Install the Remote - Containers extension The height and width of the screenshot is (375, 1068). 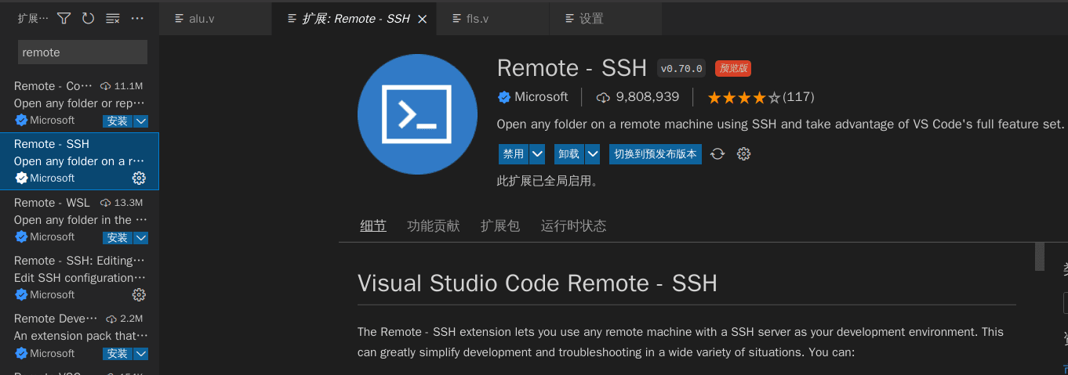coord(118,121)
